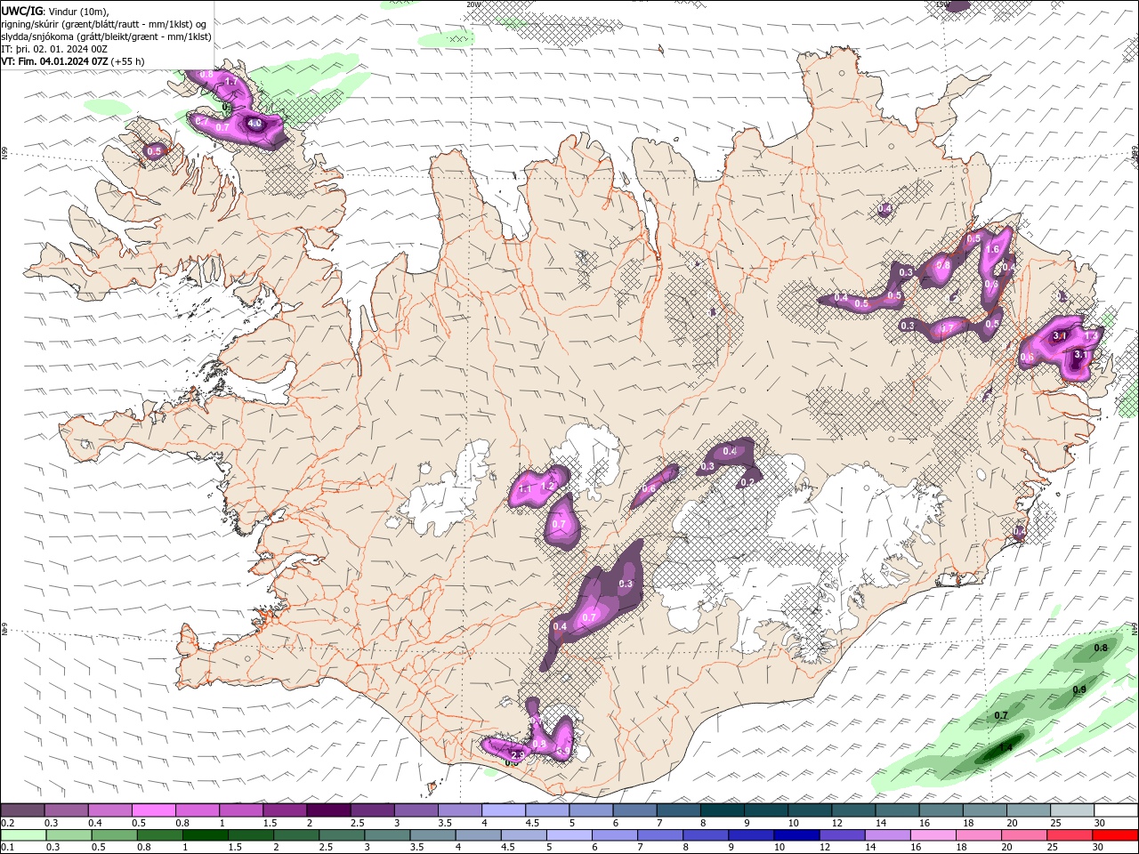Viewport: 1139px width, 854px height.
Task: Select the navy blue swatch between 10 and 12
Action: (796, 834)
